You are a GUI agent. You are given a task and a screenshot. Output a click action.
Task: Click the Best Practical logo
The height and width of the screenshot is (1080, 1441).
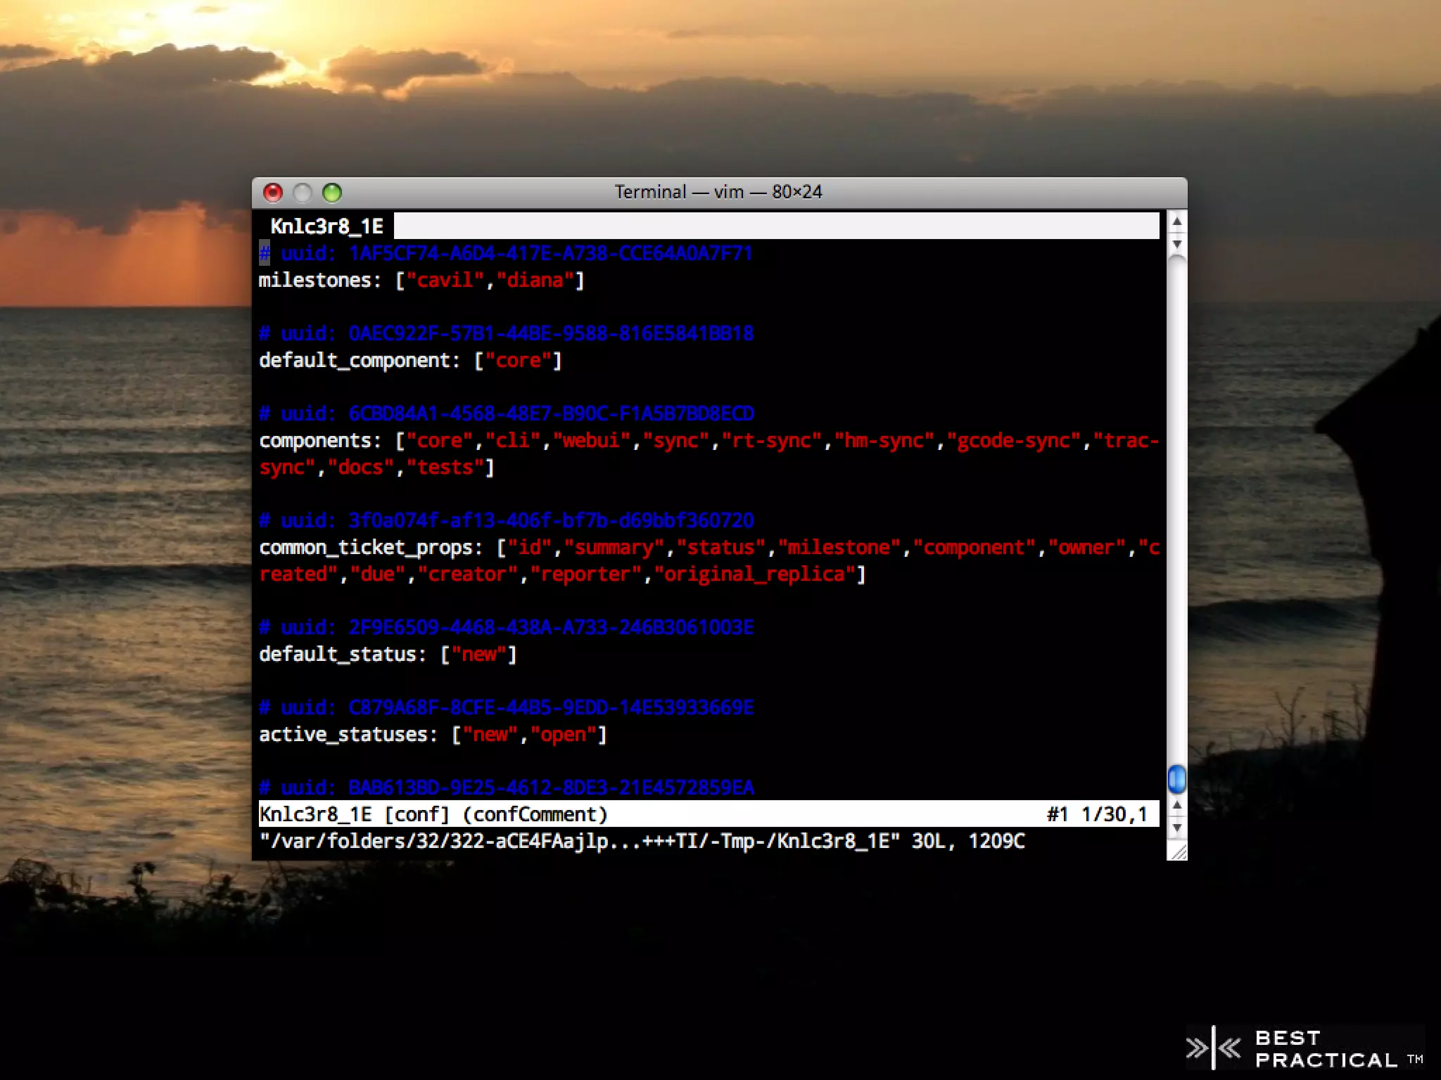1305,1048
